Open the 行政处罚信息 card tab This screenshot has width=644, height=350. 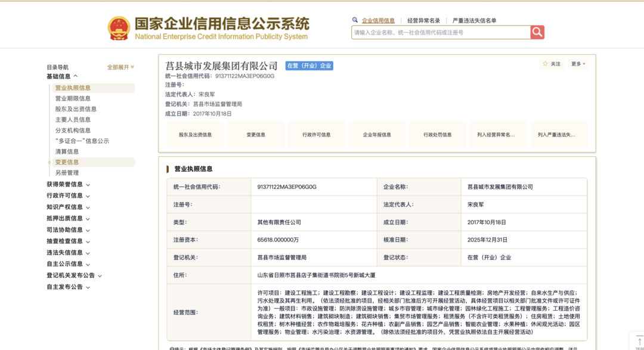tap(438, 135)
